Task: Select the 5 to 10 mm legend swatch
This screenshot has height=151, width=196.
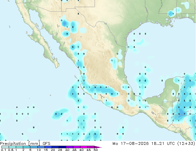Action: click(x=34, y=147)
